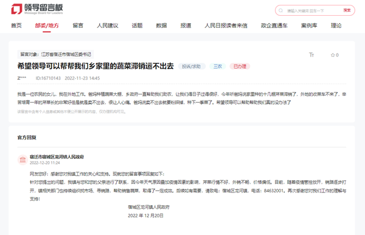
Task: Open the 报道 nav item
Action: (186, 26)
